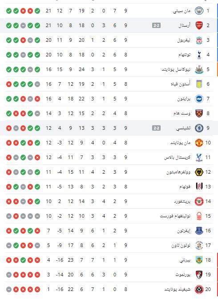Viewport: 218px width, 303px height.
Task: Click the Wolverhampton wolf crest
Action: [x=199, y=172]
